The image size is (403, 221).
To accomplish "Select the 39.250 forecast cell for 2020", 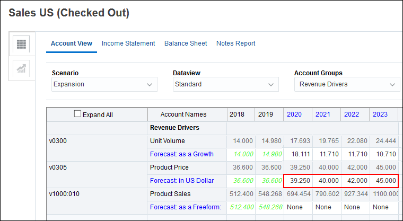I will tap(298, 181).
